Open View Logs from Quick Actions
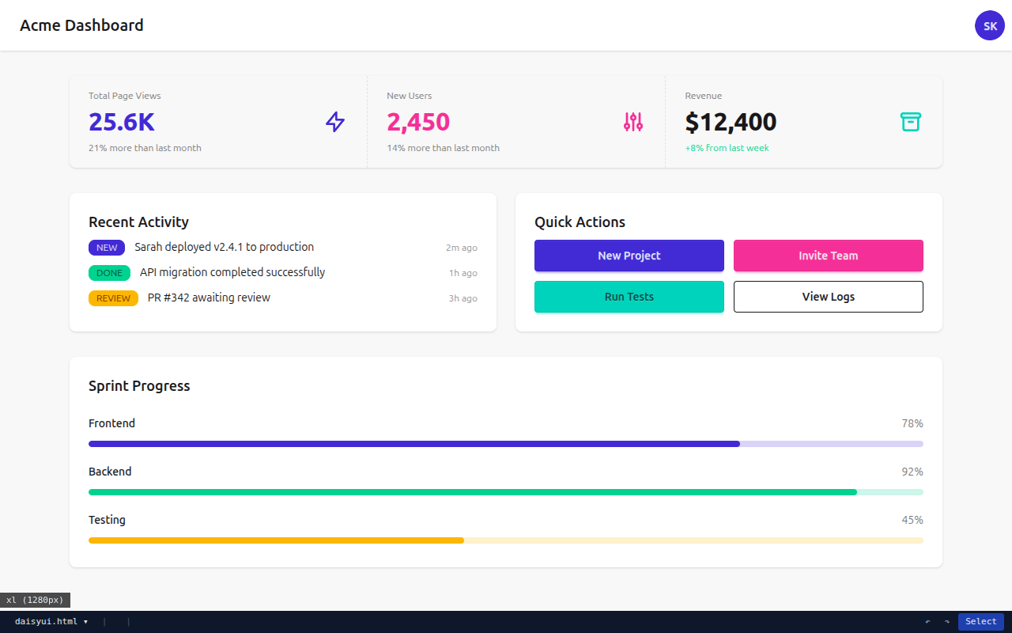The width and height of the screenshot is (1012, 633). [x=828, y=297]
